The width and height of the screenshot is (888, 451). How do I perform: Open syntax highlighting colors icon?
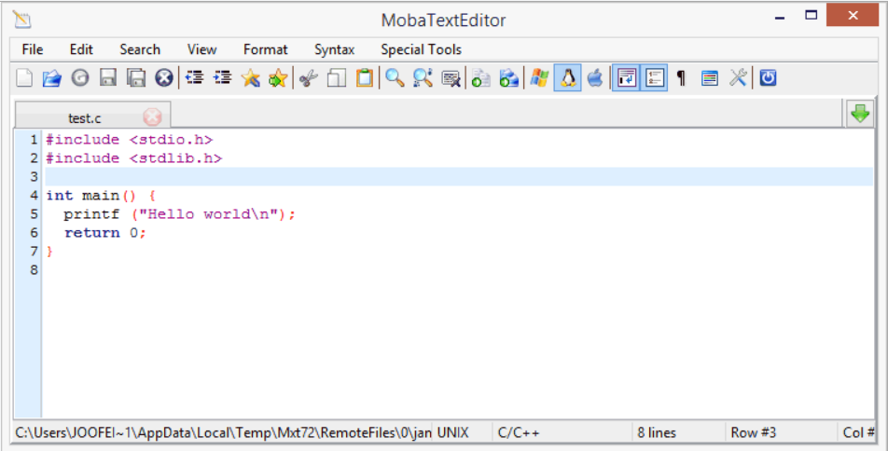[710, 77]
